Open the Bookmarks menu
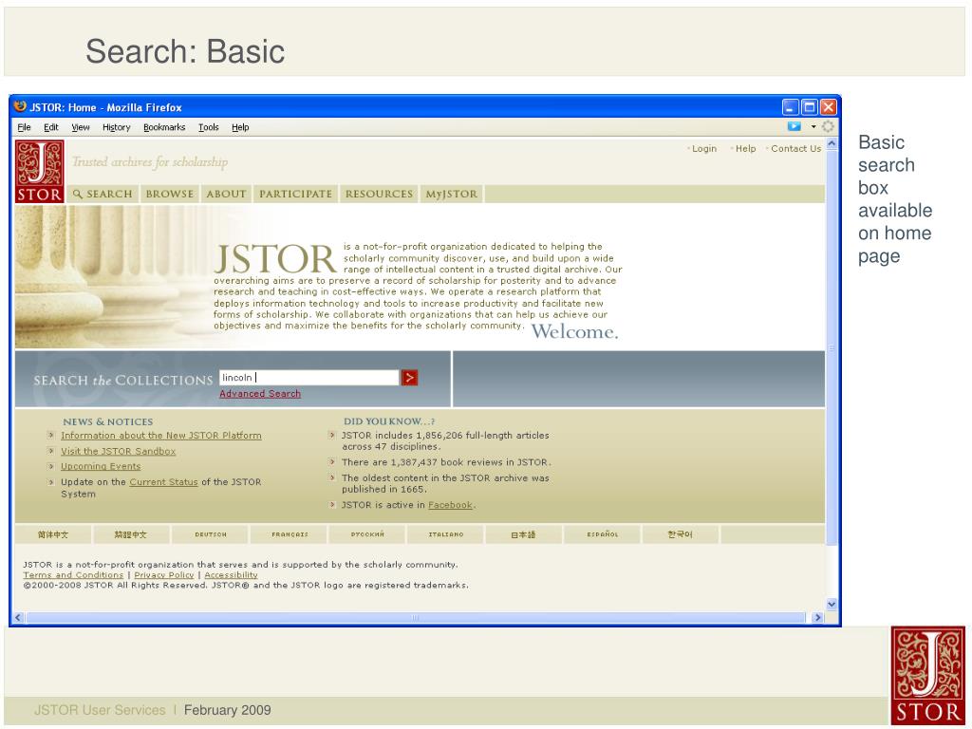972x729 pixels. 164,127
